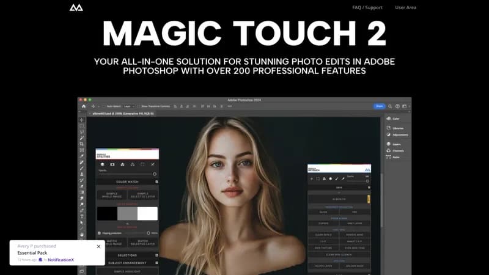Click the Photoshop search magnifier icon
489x275 pixels.
click(390, 106)
